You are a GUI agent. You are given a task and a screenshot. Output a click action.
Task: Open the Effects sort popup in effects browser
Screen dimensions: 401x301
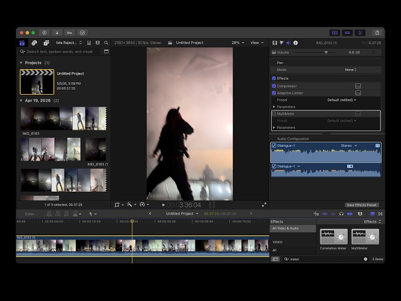coord(373,221)
